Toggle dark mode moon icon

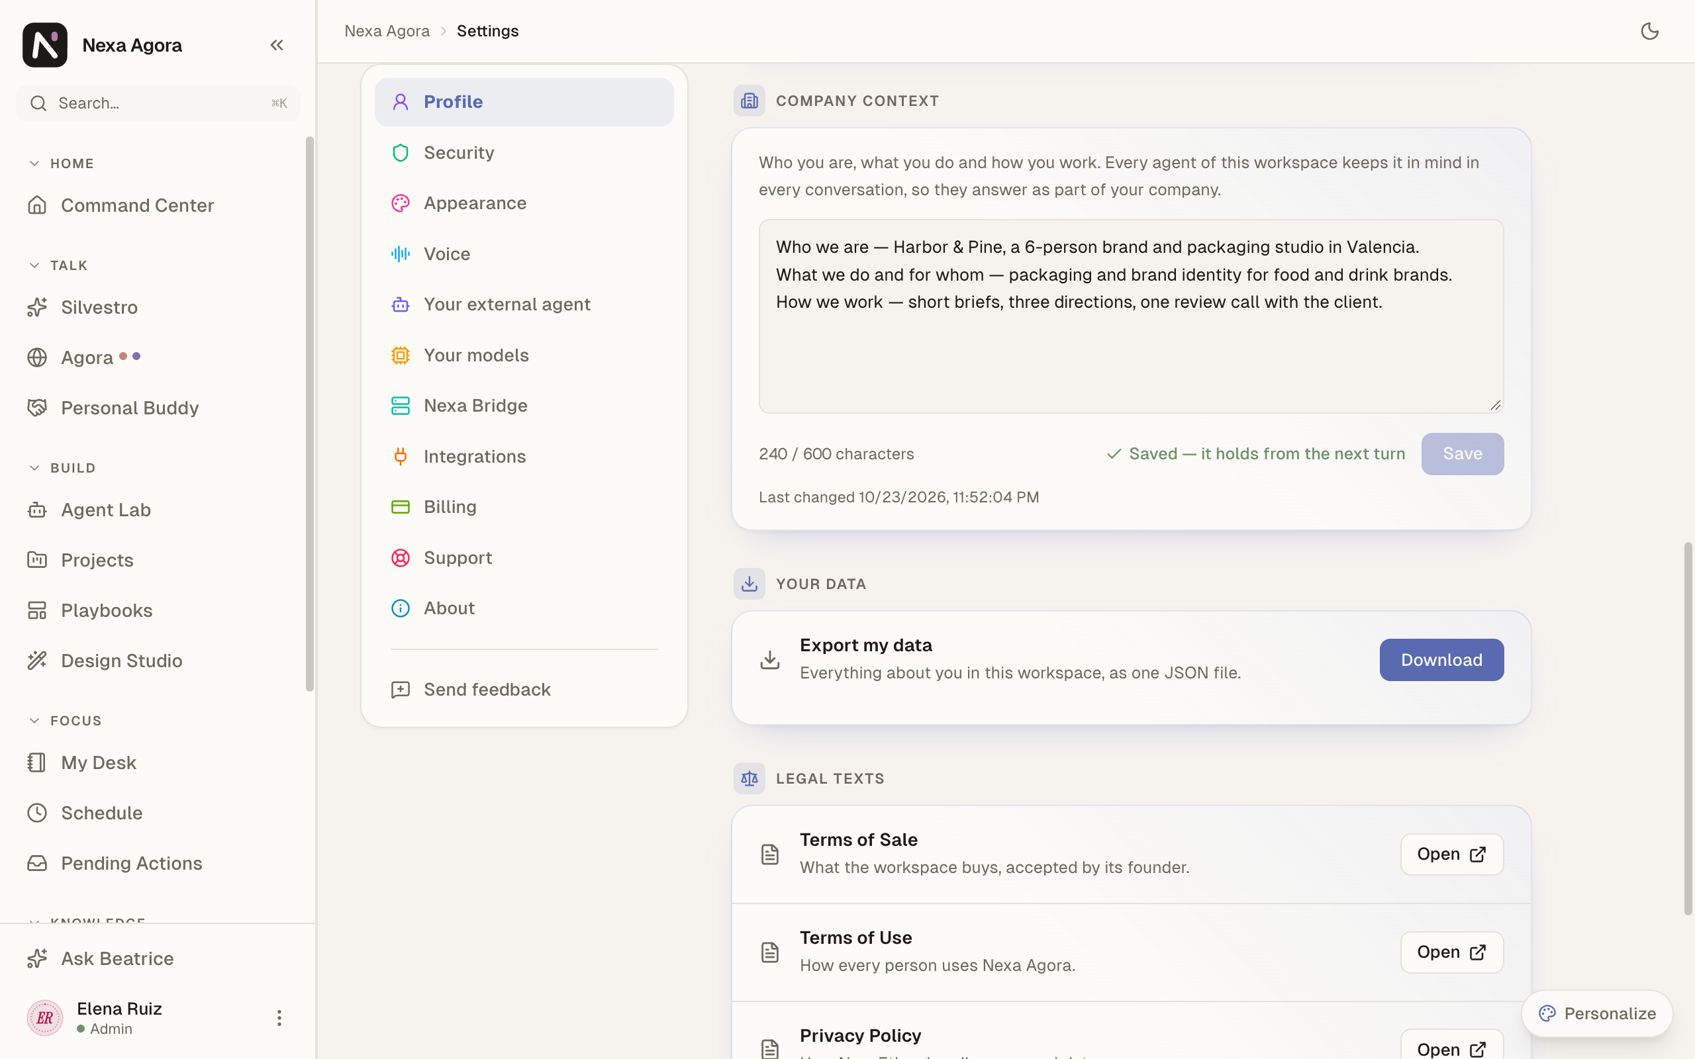(1649, 31)
